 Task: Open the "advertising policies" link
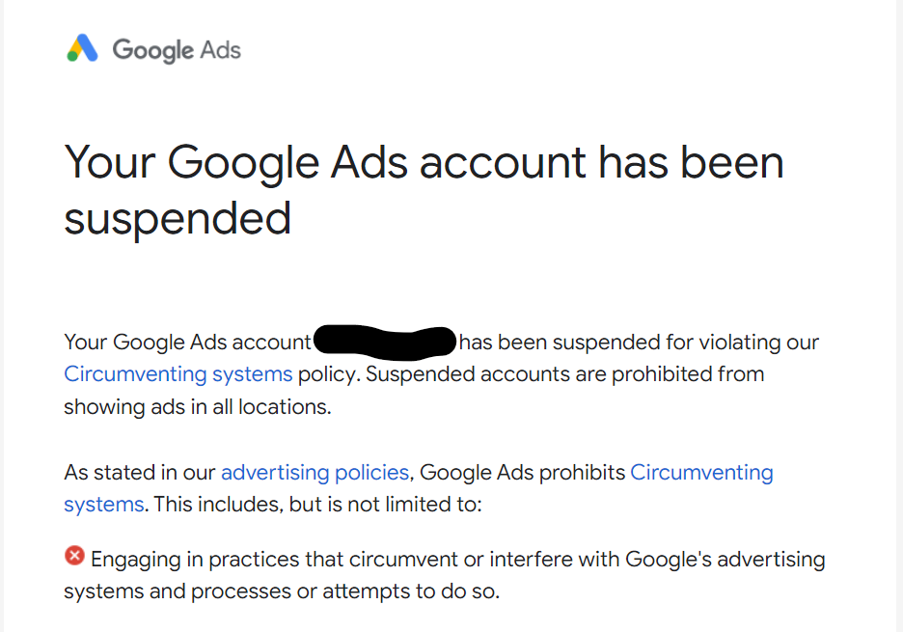click(315, 473)
